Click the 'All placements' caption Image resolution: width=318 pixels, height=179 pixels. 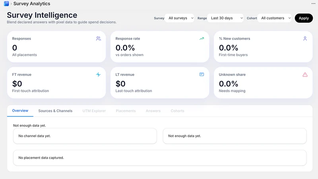pos(25,55)
